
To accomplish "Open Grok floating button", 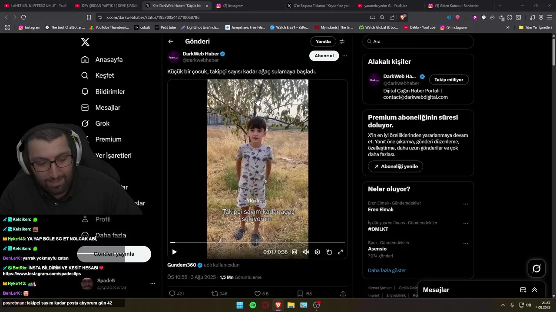I will point(536,269).
